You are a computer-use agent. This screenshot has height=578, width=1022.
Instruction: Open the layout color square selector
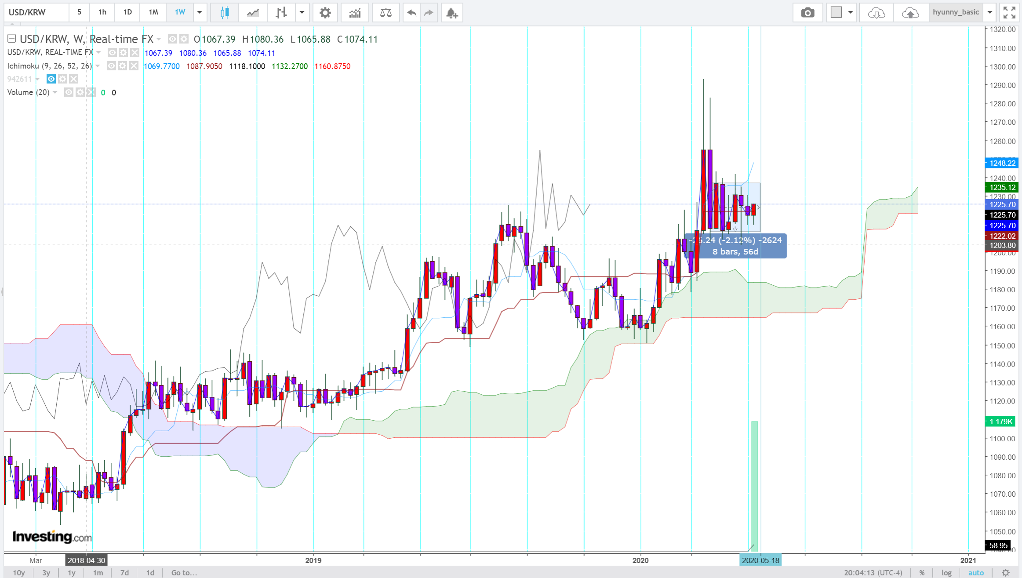click(837, 12)
